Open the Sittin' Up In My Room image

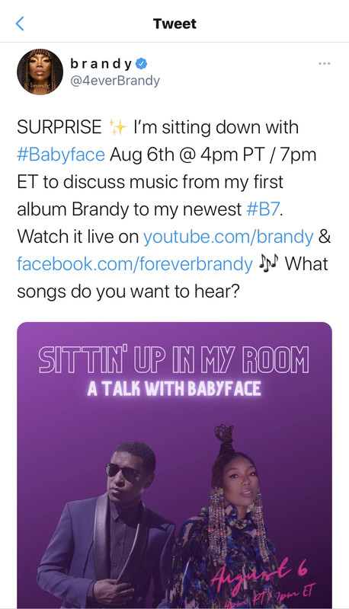click(x=174, y=465)
